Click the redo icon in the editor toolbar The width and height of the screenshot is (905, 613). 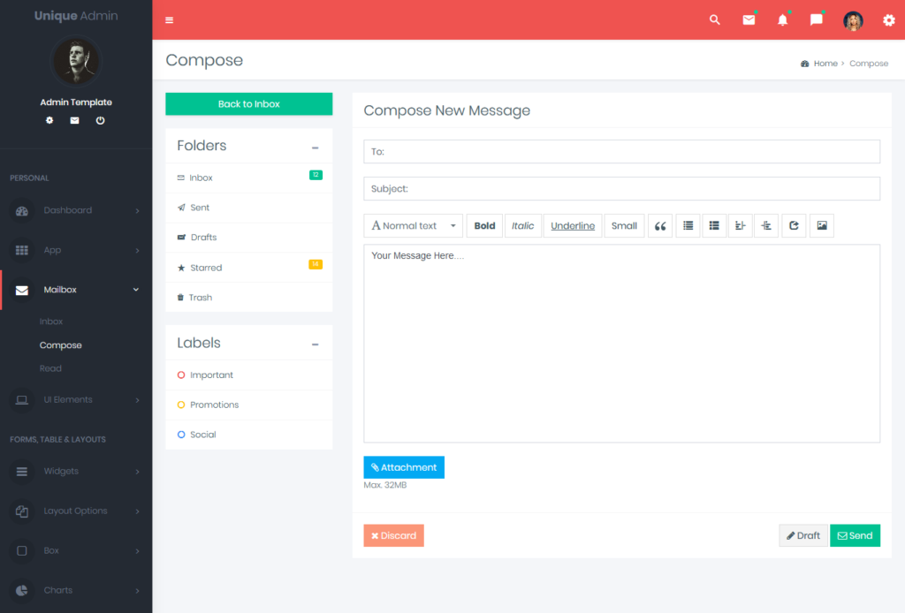point(793,225)
